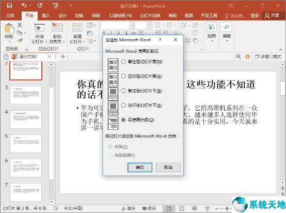This screenshot has height=213, width=286.
Task: Toggle 备注 notes pane in status bar
Action: tap(129, 208)
